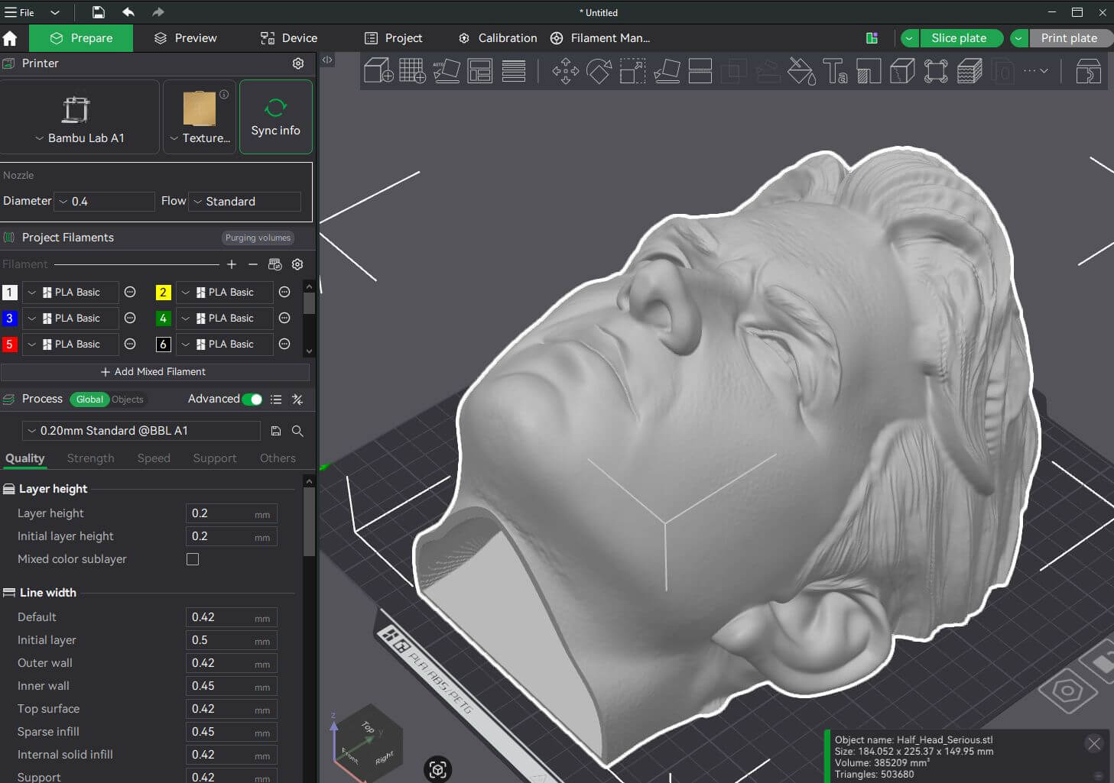Select the Scale tool
This screenshot has width=1114, height=783.
(633, 71)
